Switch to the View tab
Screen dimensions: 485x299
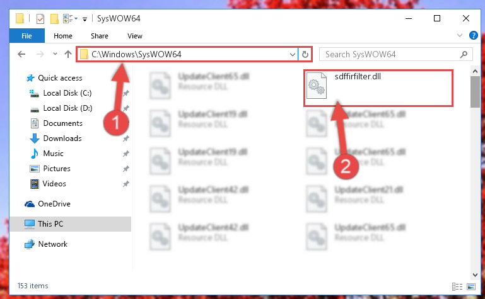coord(135,36)
